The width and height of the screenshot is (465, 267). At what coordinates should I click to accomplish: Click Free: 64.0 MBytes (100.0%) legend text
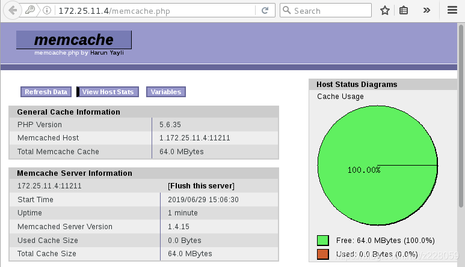coord(385,241)
